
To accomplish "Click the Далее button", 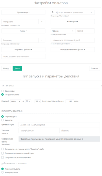I will pyautogui.click(x=17, y=68).
